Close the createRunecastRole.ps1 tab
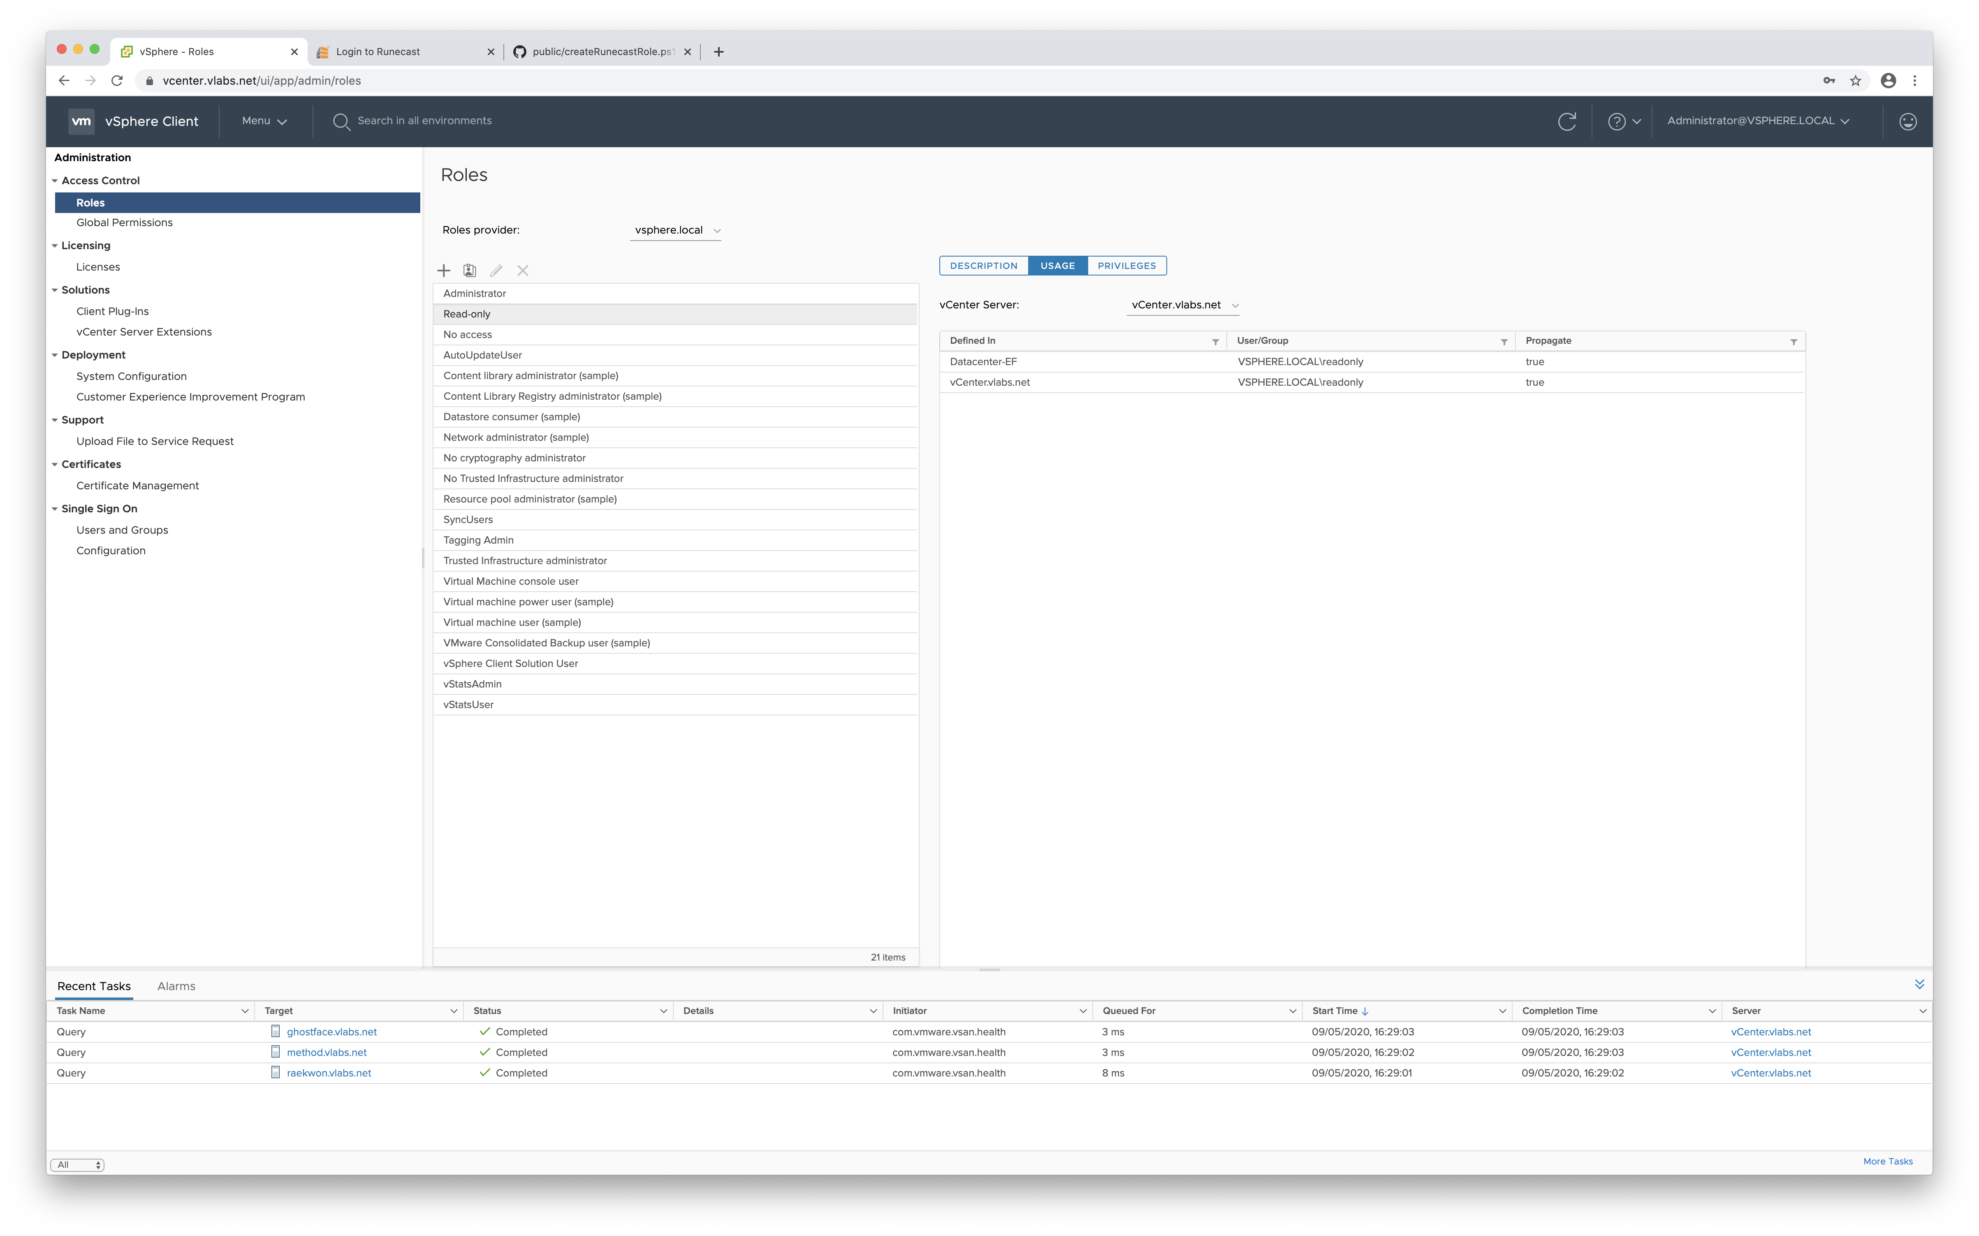This screenshot has height=1236, width=1979. [688, 51]
